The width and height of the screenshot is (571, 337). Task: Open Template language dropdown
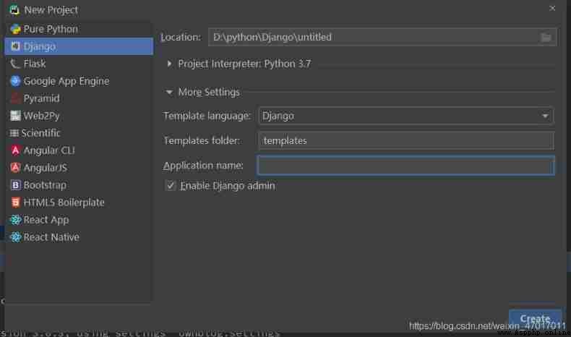(406, 116)
